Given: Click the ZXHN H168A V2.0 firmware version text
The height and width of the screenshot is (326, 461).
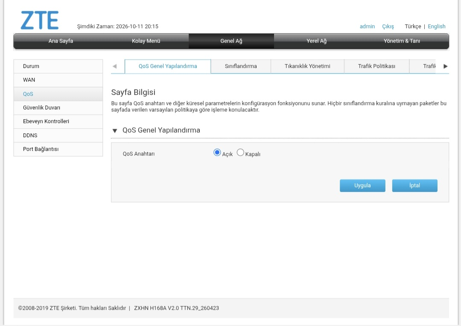Looking at the screenshot, I should [x=176, y=308].
